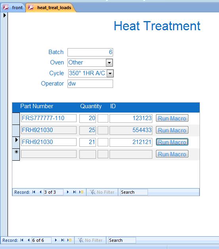This screenshot has width=219, height=249.
Task: Click the Quantity column header
Action: (x=91, y=106)
